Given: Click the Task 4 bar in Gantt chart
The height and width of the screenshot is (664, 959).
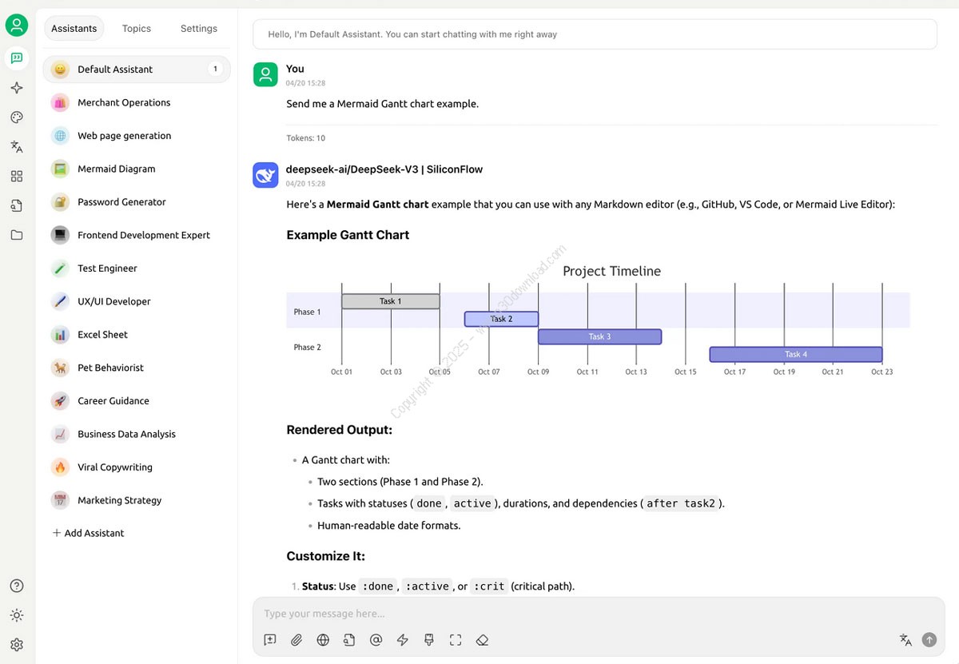Looking at the screenshot, I should coord(796,354).
